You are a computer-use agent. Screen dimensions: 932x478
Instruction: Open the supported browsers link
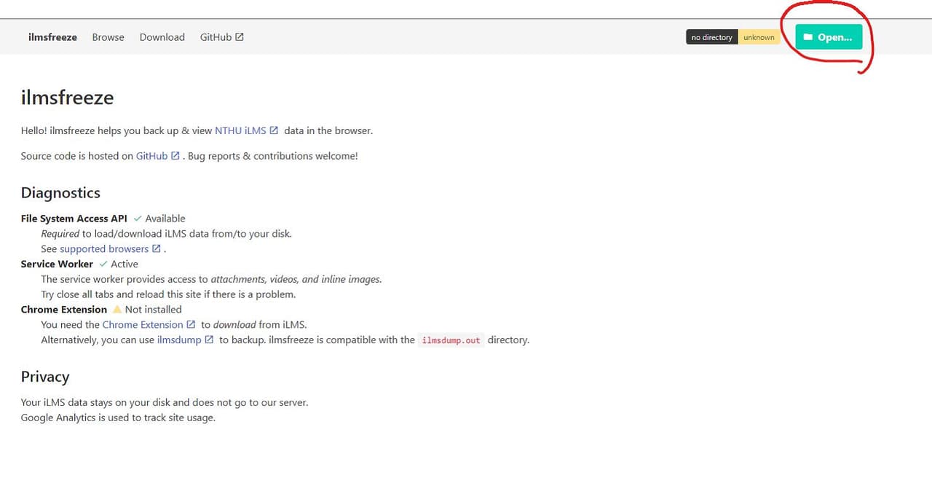click(x=104, y=248)
